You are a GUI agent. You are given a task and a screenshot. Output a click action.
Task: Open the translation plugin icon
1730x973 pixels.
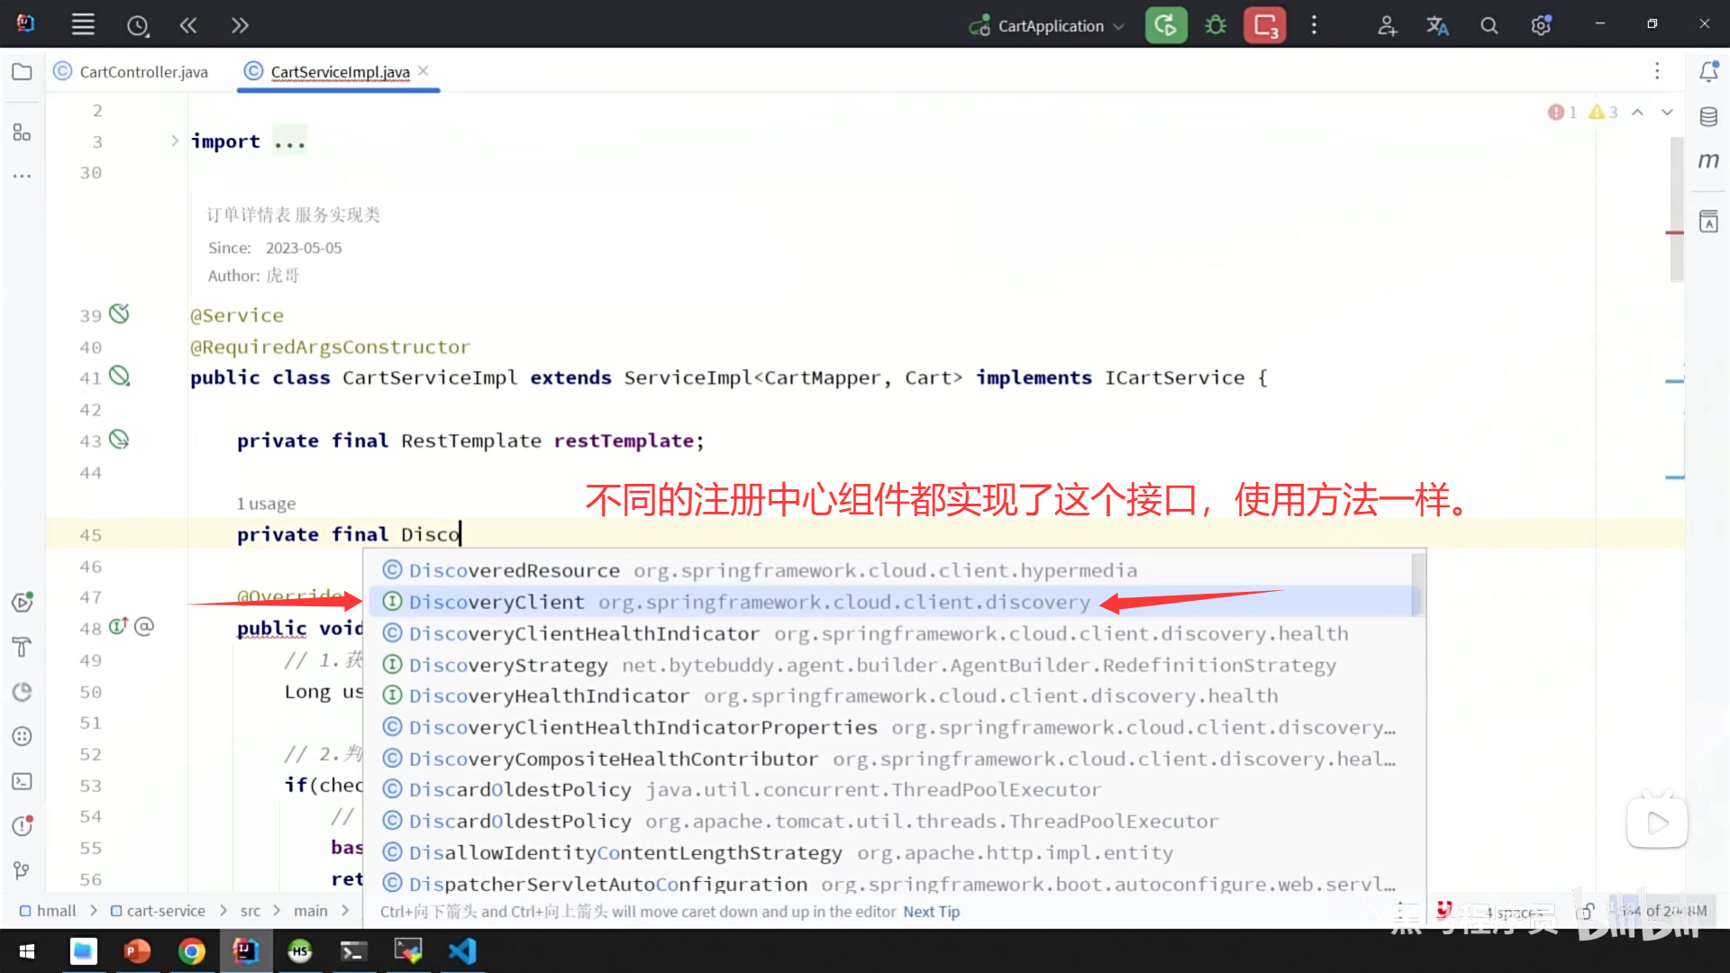1437,24
